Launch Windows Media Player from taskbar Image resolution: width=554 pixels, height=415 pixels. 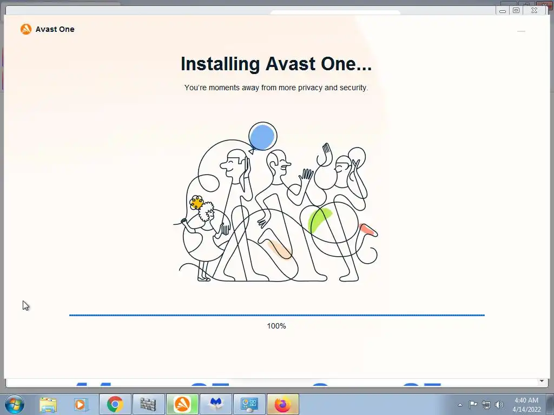81,404
